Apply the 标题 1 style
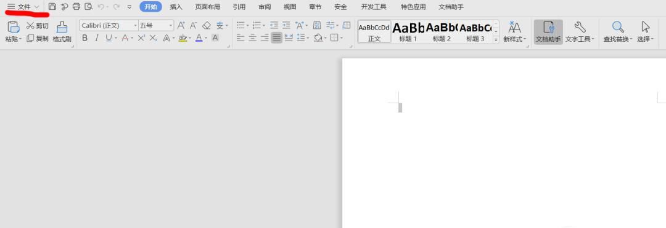This screenshot has height=228, width=666. click(x=408, y=31)
